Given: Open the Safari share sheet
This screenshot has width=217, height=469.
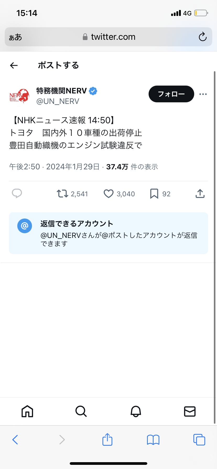Looking at the screenshot, I should (107, 439).
